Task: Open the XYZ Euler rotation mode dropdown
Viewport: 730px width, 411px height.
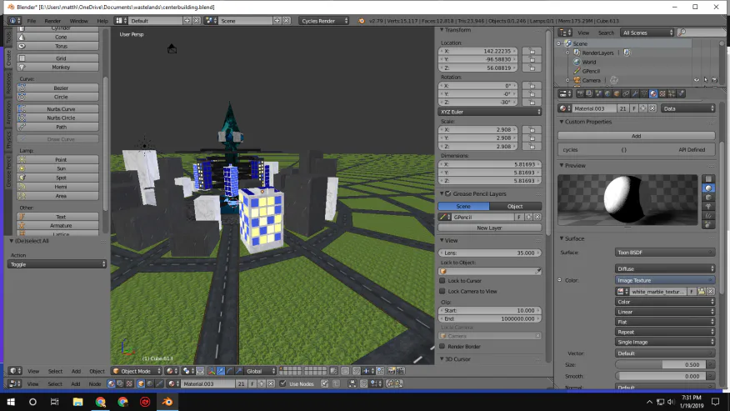Action: [x=490, y=112]
